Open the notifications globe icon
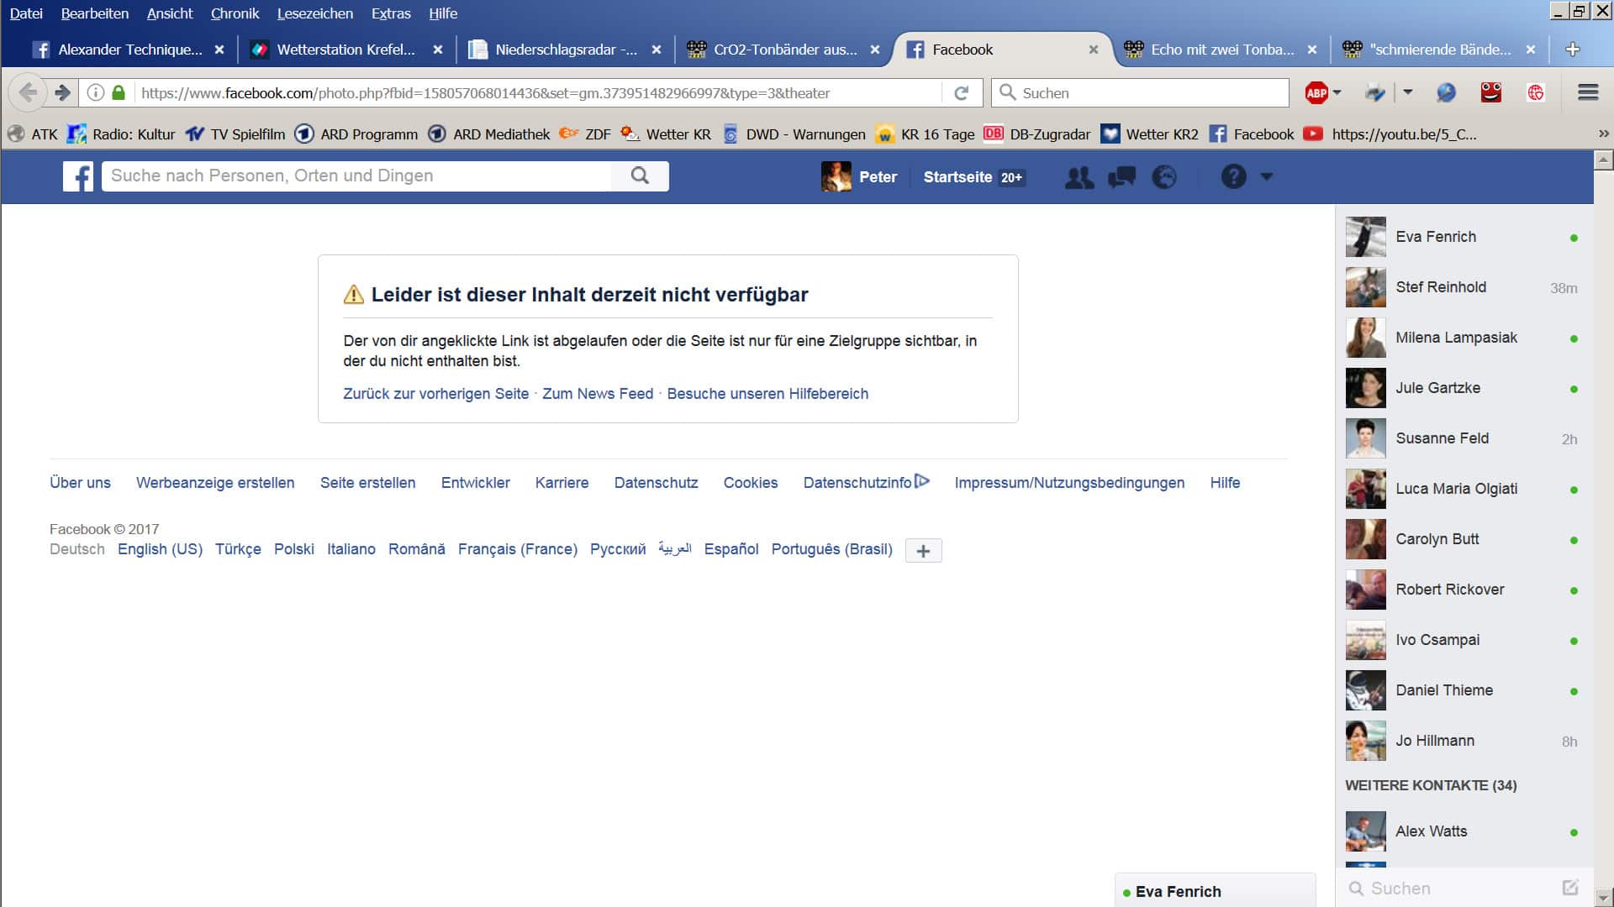The height and width of the screenshot is (907, 1614). coord(1164,177)
